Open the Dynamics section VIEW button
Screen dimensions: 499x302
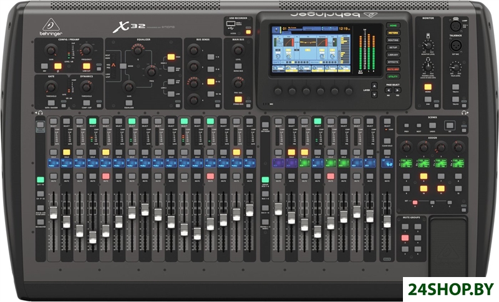[x=99, y=105]
